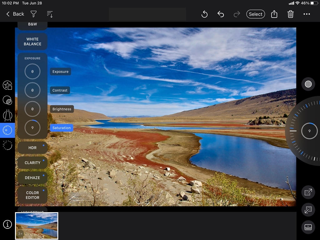This screenshot has width=320, height=240.
Task: Toggle the Dehaze adjustment
Action: pyautogui.click(x=32, y=177)
